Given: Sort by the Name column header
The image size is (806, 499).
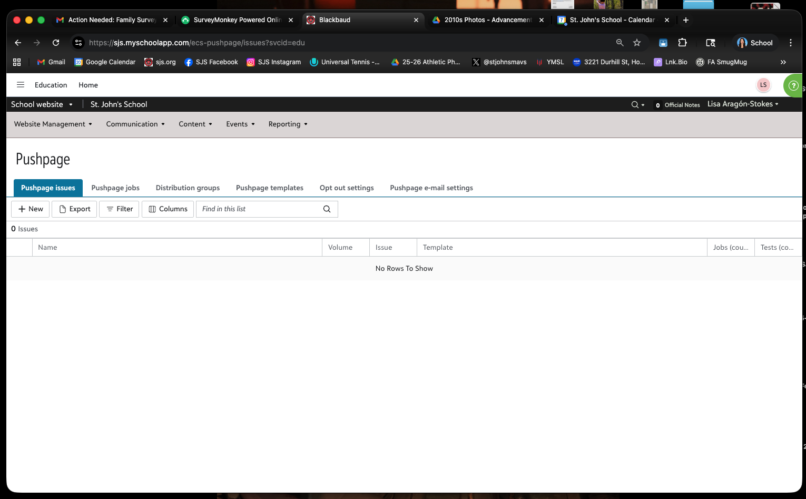Looking at the screenshot, I should (x=177, y=248).
